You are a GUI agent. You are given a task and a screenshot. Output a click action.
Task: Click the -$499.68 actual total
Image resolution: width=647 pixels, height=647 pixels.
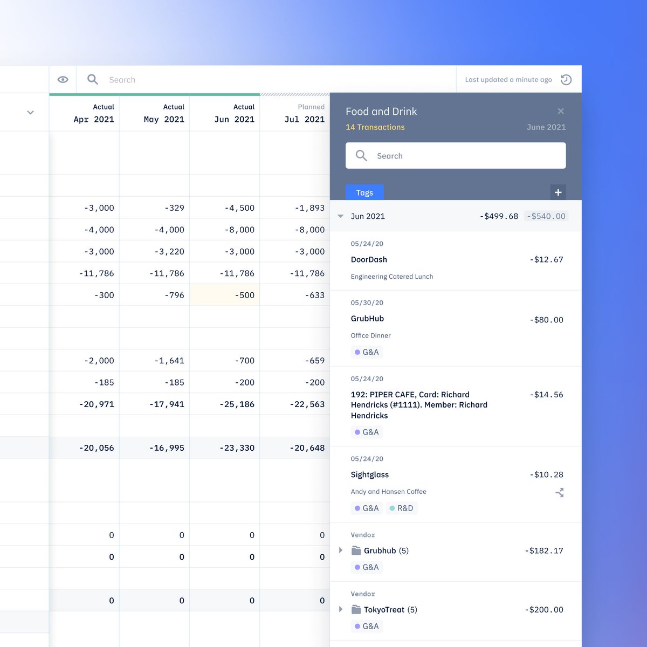click(499, 216)
